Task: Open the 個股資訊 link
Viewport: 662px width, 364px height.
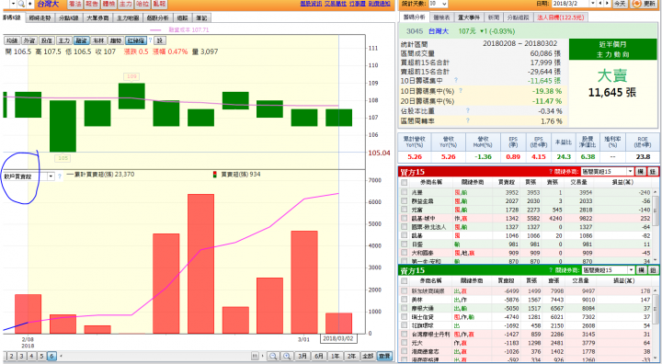Action: coord(311,4)
